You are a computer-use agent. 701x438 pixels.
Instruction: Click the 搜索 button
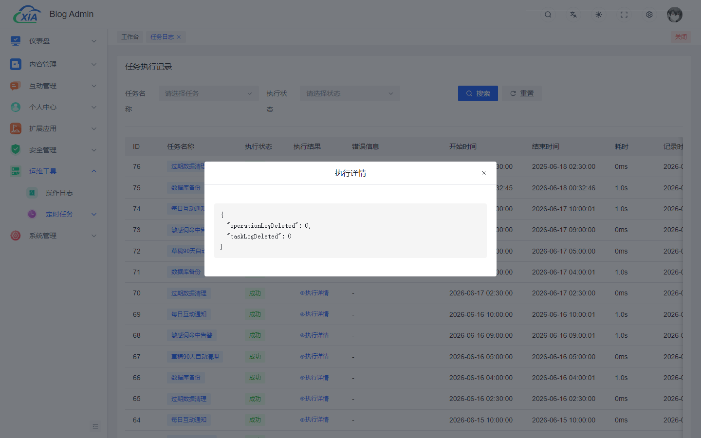pyautogui.click(x=478, y=93)
